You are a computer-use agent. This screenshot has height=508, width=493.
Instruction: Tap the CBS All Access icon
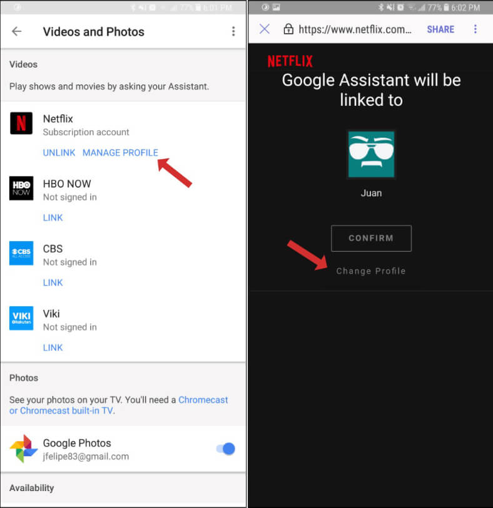[21, 253]
